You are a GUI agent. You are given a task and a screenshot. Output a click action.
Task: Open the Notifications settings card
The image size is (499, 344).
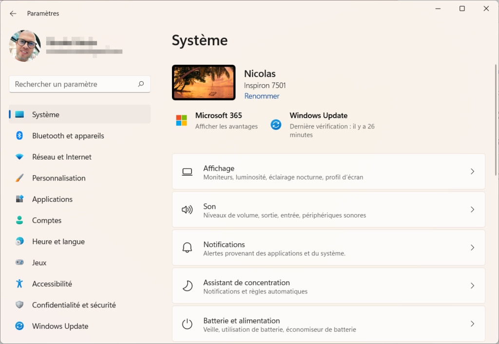click(x=328, y=248)
